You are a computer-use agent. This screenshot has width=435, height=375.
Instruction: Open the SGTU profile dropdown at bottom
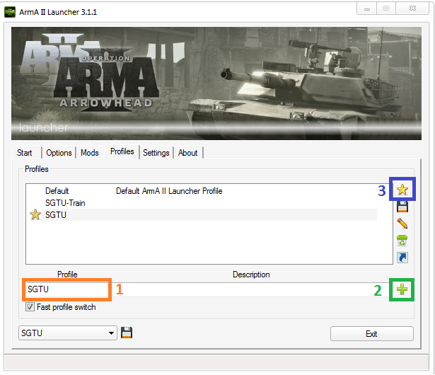[x=68, y=333]
